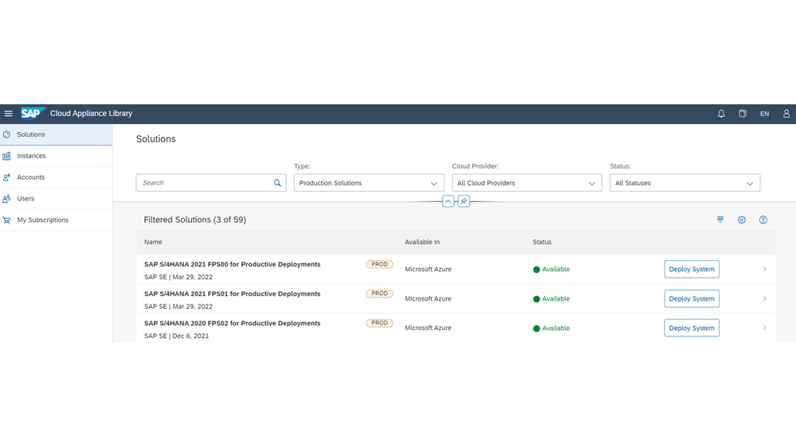Open table settings gear icon
This screenshot has height=447, width=796.
(x=742, y=220)
